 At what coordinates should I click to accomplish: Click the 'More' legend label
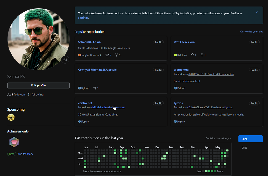point(220,171)
